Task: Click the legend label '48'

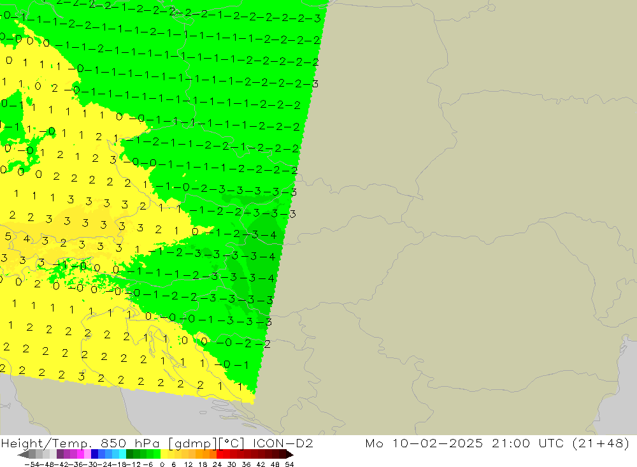Action: (275, 464)
